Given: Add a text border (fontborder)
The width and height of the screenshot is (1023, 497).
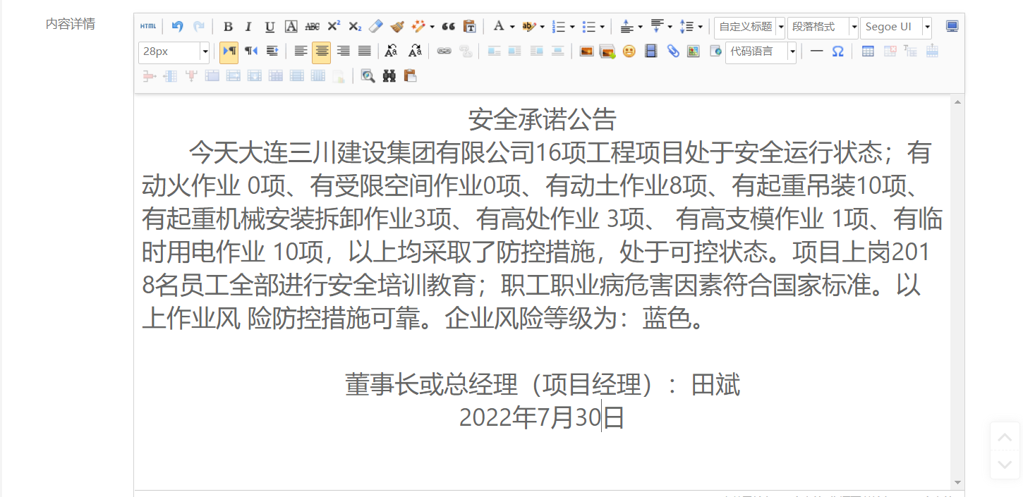Looking at the screenshot, I should pos(291,27).
